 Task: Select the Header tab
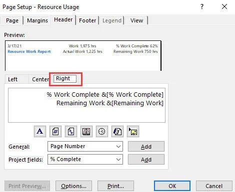pyautogui.click(x=63, y=19)
